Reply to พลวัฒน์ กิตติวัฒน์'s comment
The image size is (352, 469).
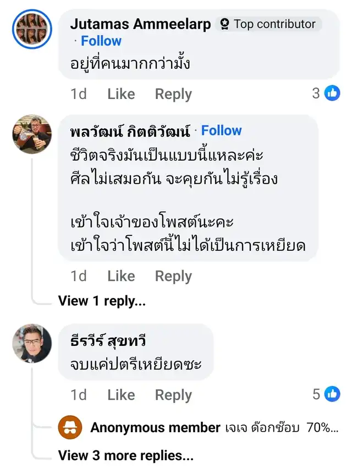point(173,276)
